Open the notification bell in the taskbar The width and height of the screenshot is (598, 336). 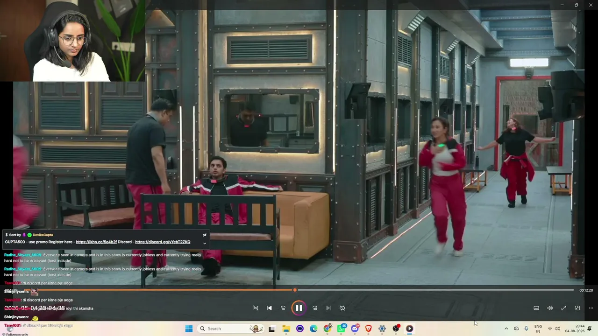[x=590, y=329]
